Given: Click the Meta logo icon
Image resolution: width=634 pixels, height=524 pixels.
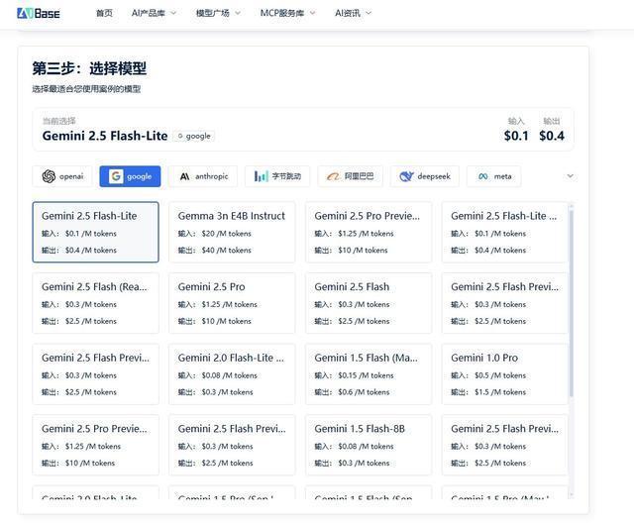Looking at the screenshot, I should 483,176.
